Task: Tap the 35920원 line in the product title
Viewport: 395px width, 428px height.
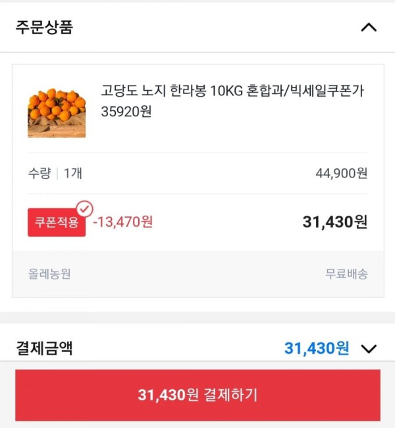Action: pos(126,111)
